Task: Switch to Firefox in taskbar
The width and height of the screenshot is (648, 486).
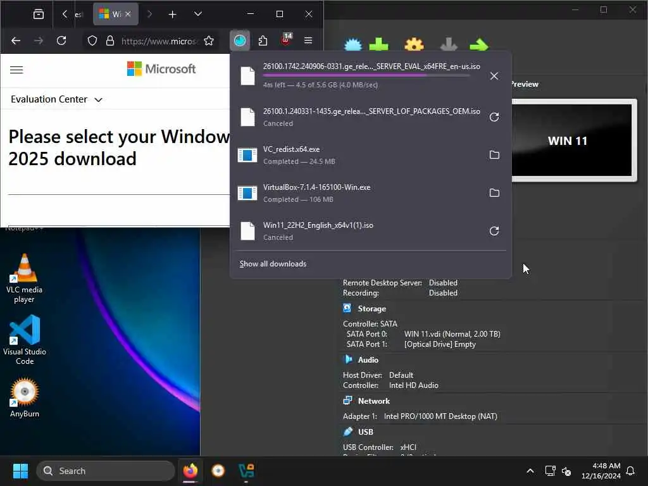Action: point(190,471)
